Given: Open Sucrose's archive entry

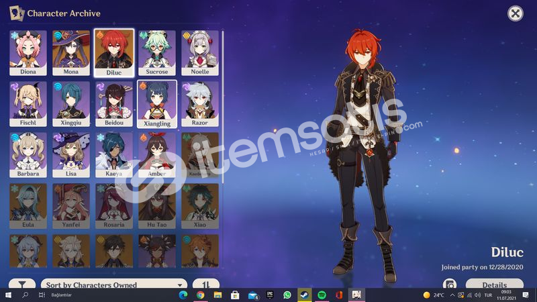Looking at the screenshot, I should [157, 53].
